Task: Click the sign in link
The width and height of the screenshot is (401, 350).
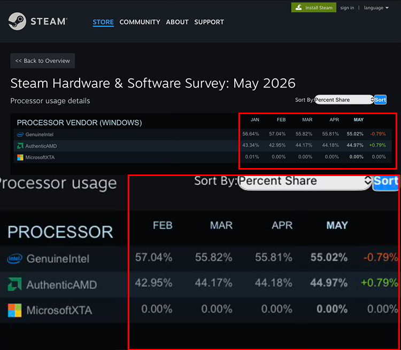Action: click(347, 8)
